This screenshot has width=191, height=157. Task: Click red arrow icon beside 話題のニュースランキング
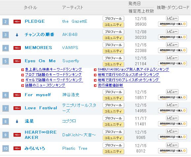pos(22,86)
